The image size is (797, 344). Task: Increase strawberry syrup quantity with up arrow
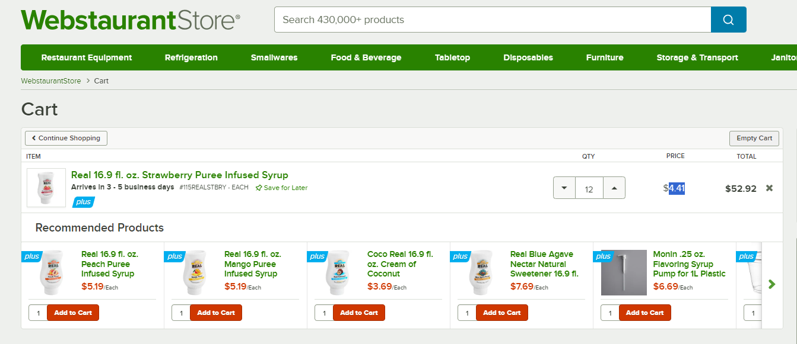pyautogui.click(x=614, y=188)
